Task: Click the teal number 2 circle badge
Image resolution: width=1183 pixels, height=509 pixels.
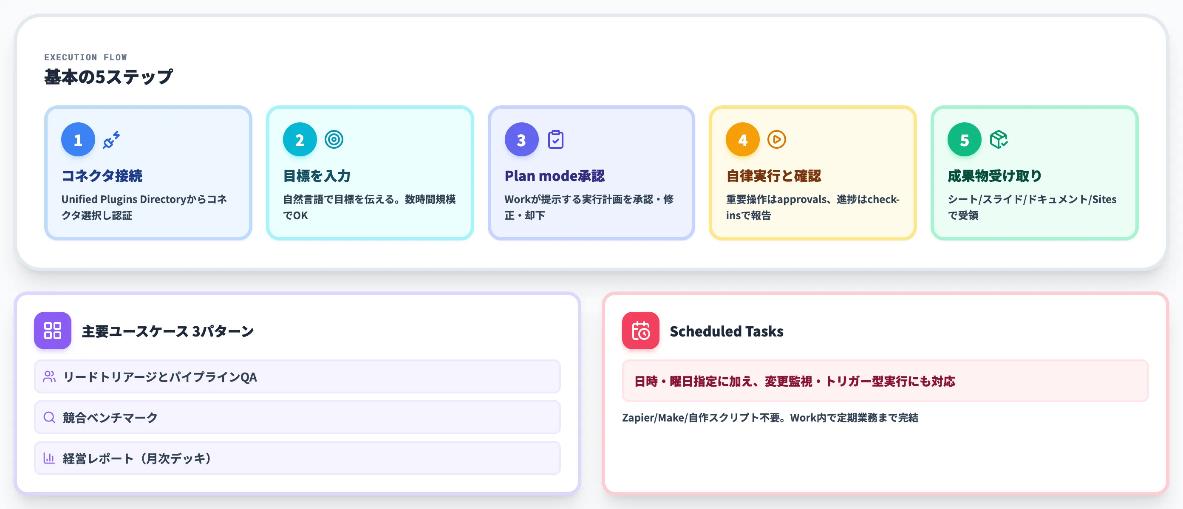Action: [300, 140]
